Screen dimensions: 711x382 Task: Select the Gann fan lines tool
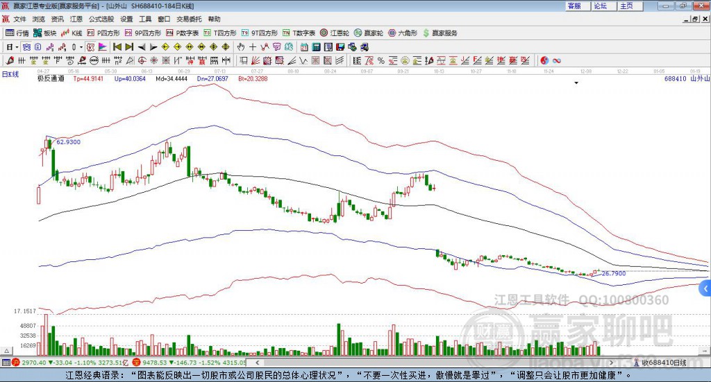pos(256,60)
